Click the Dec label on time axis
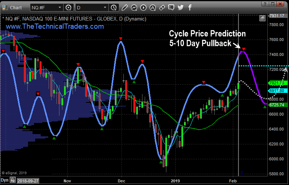Screen dimensions: 289x185 (122, 181)
